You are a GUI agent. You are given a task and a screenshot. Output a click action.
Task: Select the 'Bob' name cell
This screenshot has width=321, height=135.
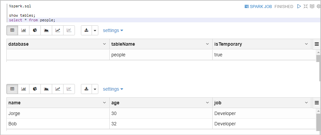point(58,124)
